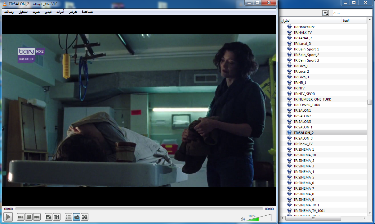Click stream icon beside TR:SINEMA_7
Image resolution: width=375 pixels, height=224 pixels.
(x=289, y=188)
